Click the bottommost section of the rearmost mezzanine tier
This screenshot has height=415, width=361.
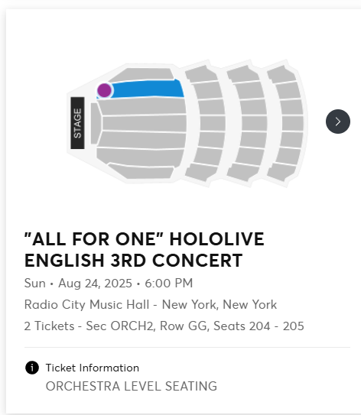point(281,172)
